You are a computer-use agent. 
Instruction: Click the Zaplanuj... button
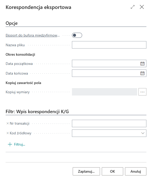click(x=86, y=171)
